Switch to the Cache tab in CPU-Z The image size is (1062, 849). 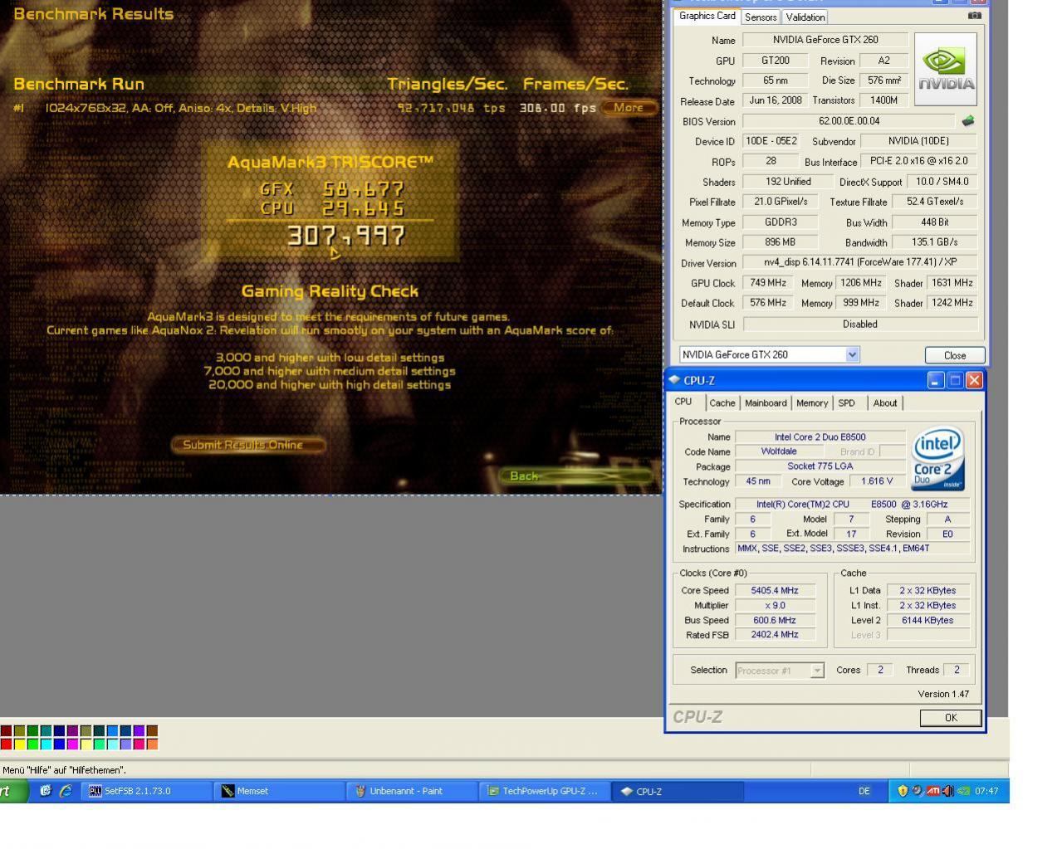pyautogui.click(x=722, y=403)
